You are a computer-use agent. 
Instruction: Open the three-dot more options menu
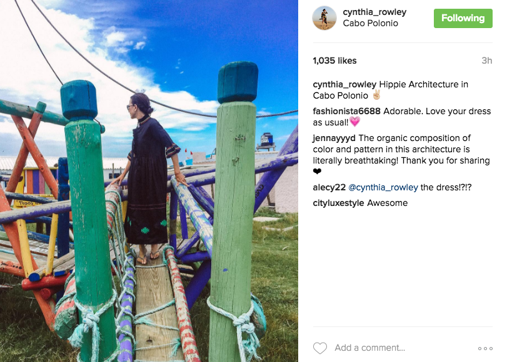pyautogui.click(x=485, y=348)
